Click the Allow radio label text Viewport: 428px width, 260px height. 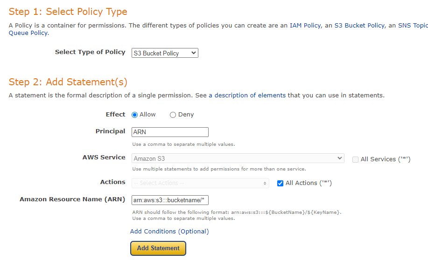(x=147, y=114)
